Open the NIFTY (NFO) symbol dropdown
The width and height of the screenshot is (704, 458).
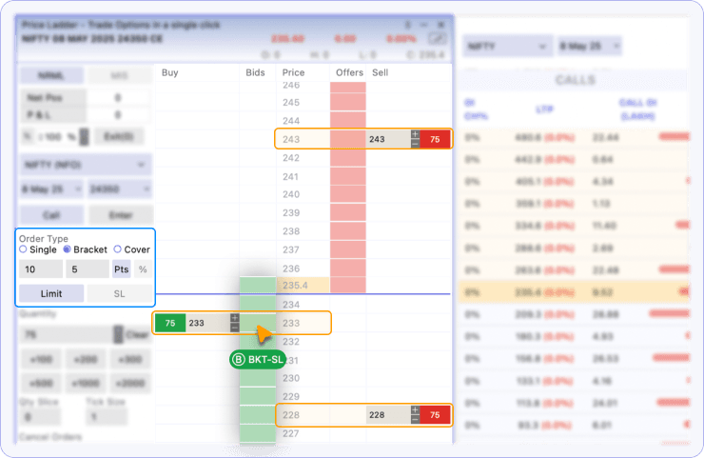[86, 165]
